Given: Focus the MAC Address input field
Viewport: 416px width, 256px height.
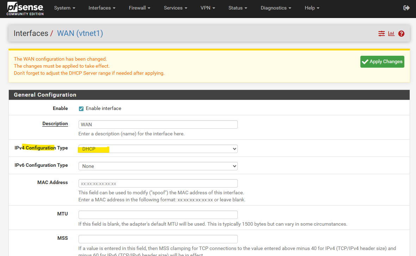Looking at the screenshot, I should tap(158, 183).
